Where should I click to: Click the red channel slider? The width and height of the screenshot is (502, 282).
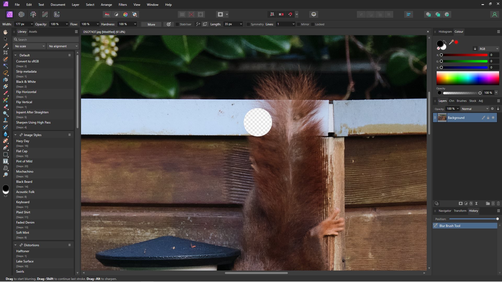click(464, 55)
